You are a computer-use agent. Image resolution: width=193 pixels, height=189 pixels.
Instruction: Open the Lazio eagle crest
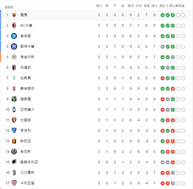tap(14, 78)
